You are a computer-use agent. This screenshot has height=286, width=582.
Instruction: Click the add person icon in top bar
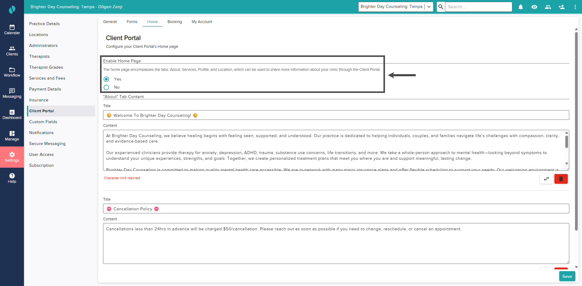[561, 7]
